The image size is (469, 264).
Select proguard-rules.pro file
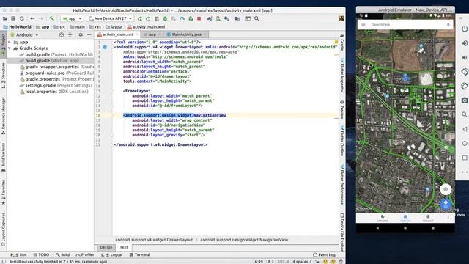56,73
